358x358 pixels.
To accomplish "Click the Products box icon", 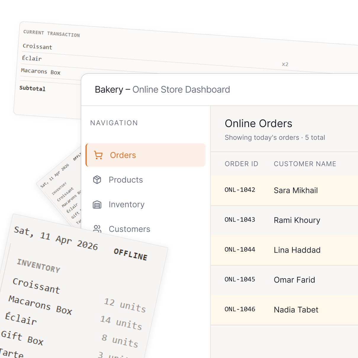I will (97, 180).
